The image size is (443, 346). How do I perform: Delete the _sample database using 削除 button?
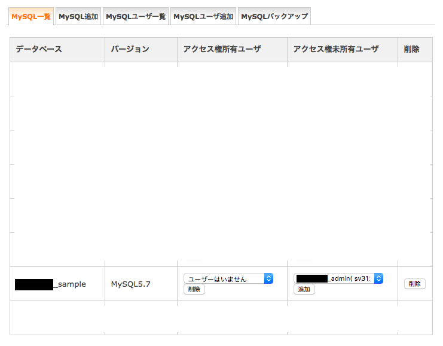pyautogui.click(x=415, y=284)
